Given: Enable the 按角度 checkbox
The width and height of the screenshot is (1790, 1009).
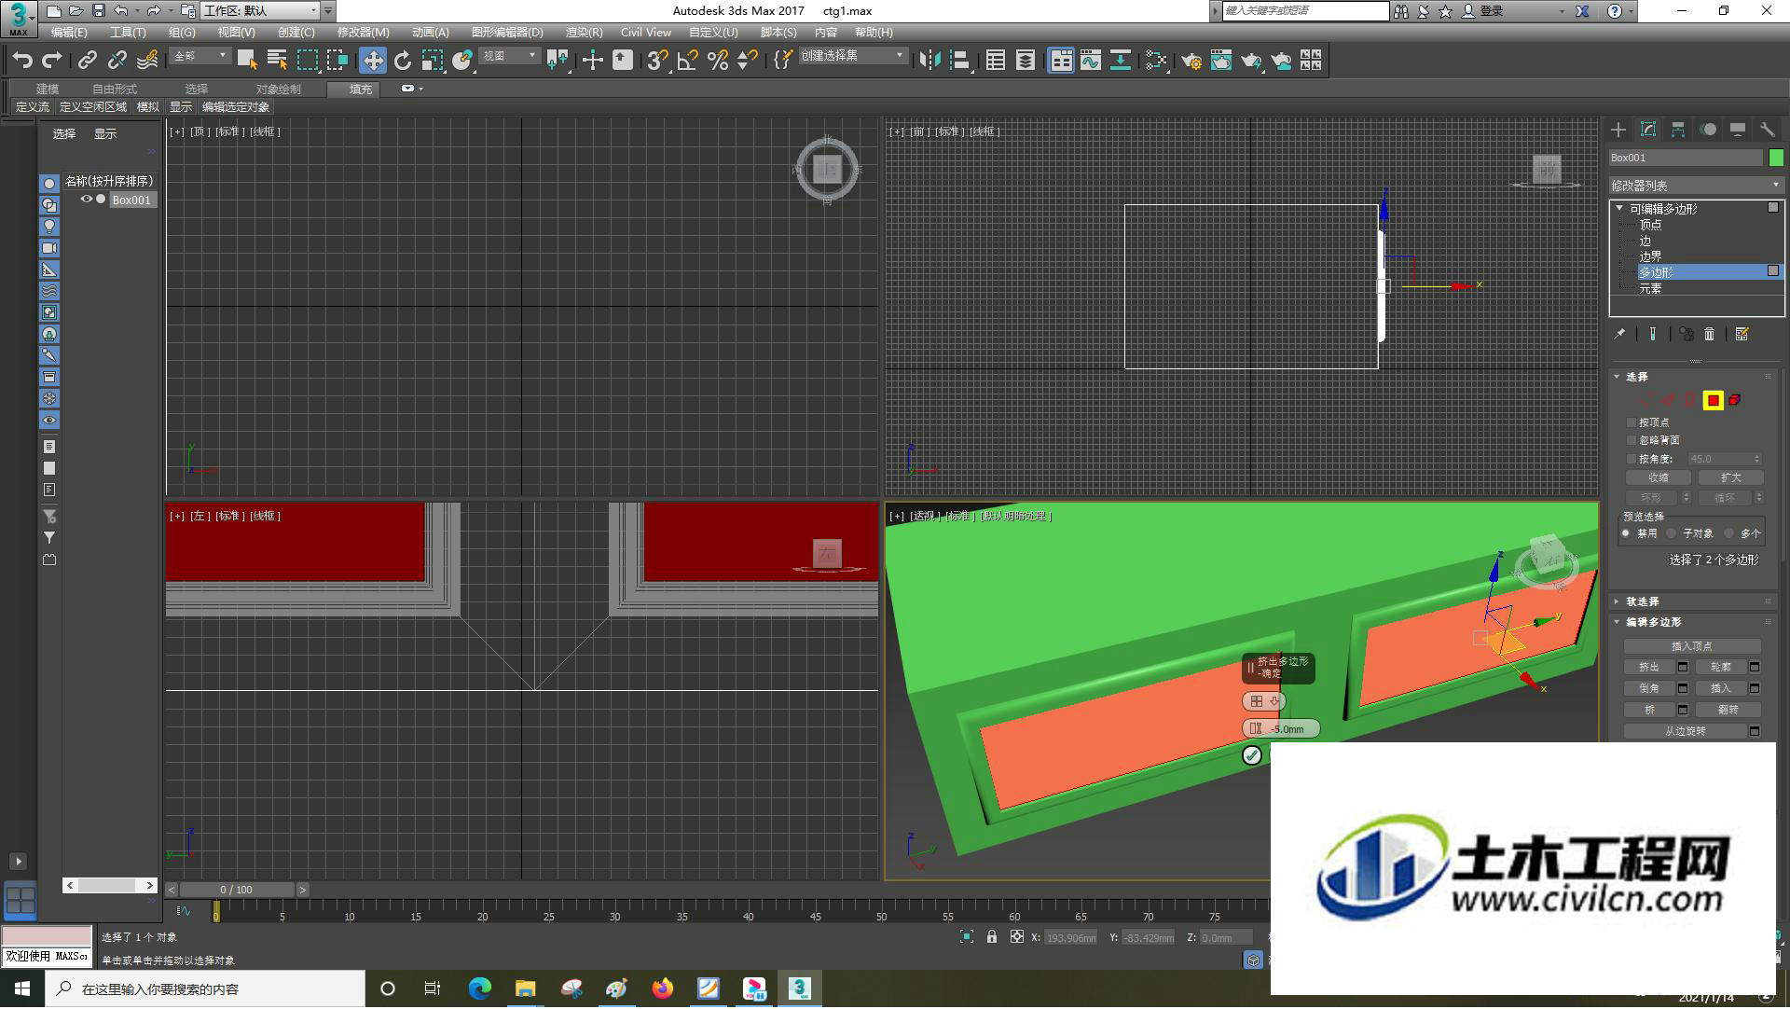Looking at the screenshot, I should (1632, 459).
